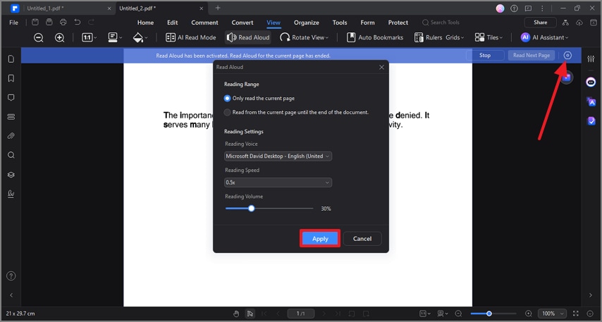Open the AI chatbot icon in right sidebar
The width and height of the screenshot is (602, 322).
point(591,82)
